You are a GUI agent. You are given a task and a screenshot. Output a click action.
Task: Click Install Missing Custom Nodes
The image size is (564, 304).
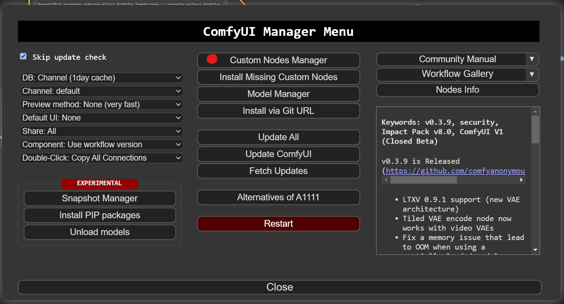(x=278, y=77)
